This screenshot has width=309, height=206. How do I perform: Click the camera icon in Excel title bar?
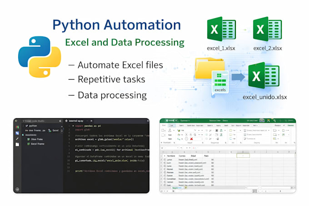point(262,120)
